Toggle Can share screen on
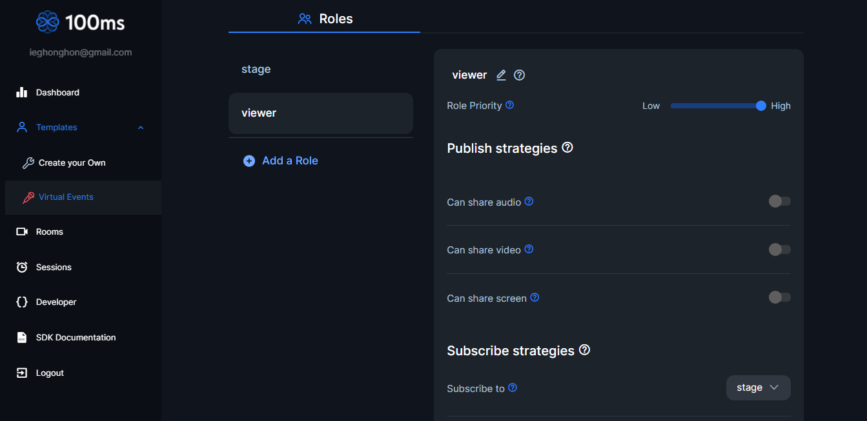The width and height of the screenshot is (867, 421). (779, 297)
